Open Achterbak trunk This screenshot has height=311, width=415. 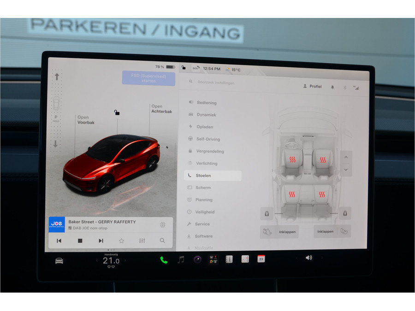point(161,109)
